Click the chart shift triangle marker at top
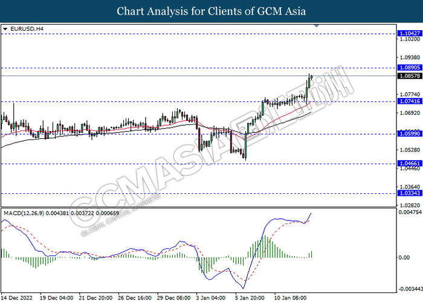423x302 pixels. click(317, 26)
